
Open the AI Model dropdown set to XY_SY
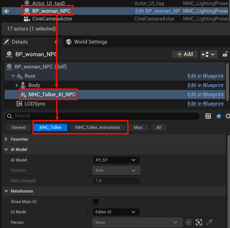coord(116,160)
